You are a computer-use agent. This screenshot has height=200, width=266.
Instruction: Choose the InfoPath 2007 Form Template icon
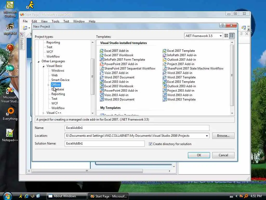point(102,60)
